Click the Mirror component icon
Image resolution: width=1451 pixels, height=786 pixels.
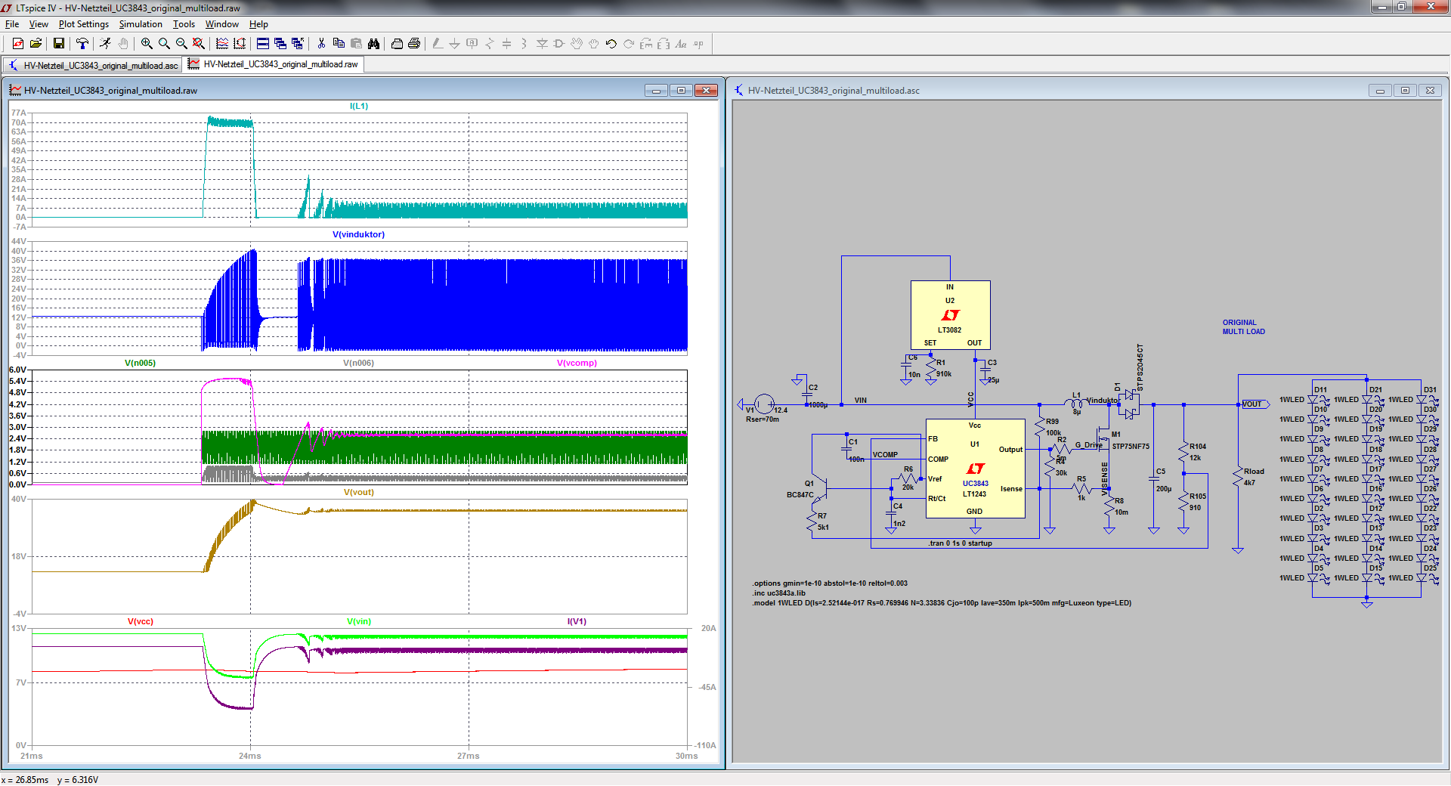[x=664, y=44]
